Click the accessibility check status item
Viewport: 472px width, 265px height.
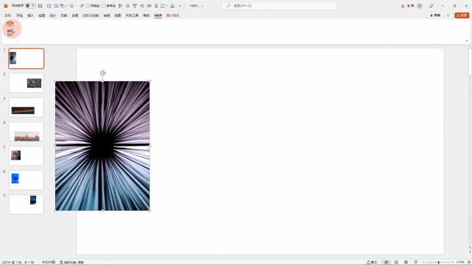click(x=71, y=262)
